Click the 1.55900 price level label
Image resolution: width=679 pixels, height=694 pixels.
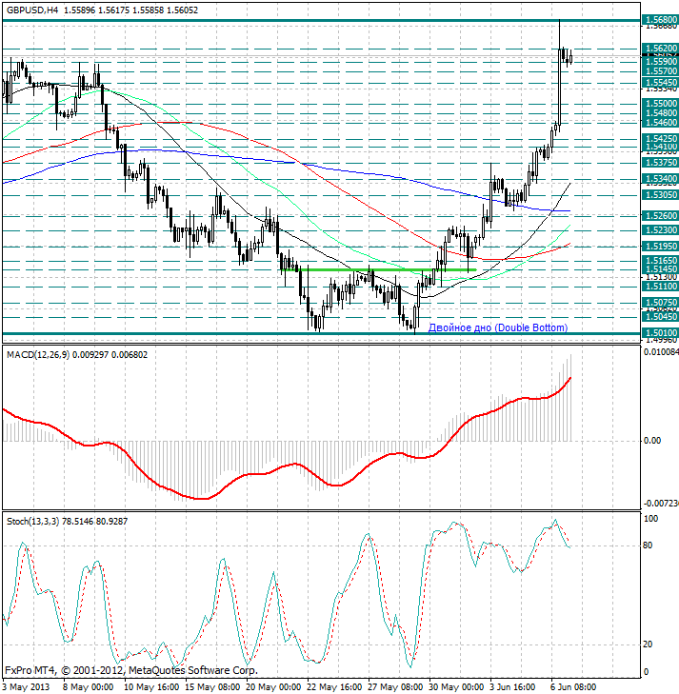click(660, 62)
